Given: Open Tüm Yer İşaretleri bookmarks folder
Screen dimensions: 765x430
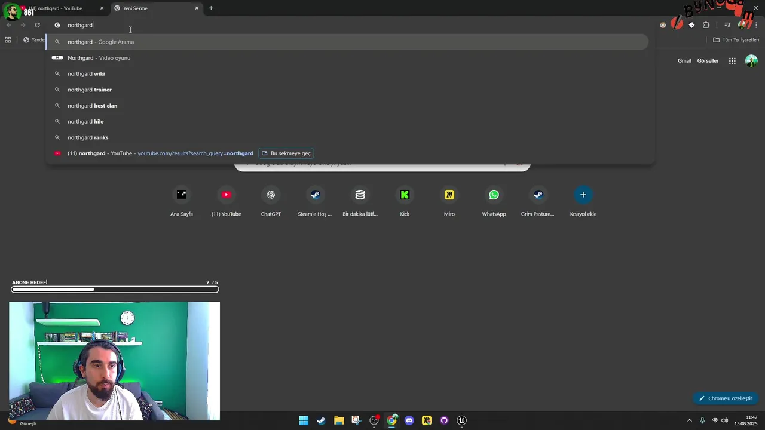Looking at the screenshot, I should point(736,40).
